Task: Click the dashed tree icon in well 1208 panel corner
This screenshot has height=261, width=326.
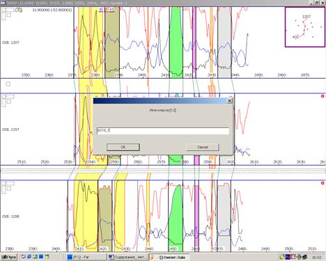Action: [x=8, y=187]
